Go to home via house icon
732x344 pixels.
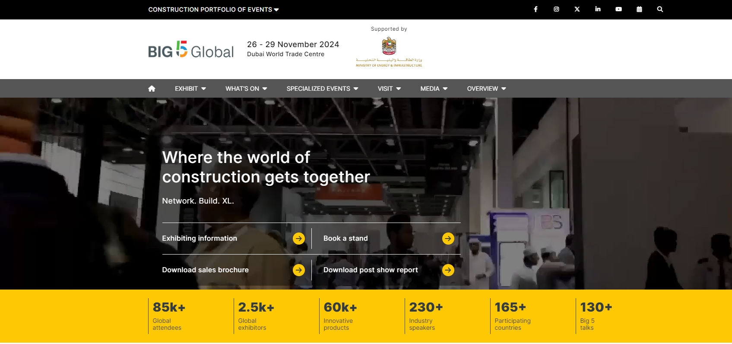tap(152, 89)
